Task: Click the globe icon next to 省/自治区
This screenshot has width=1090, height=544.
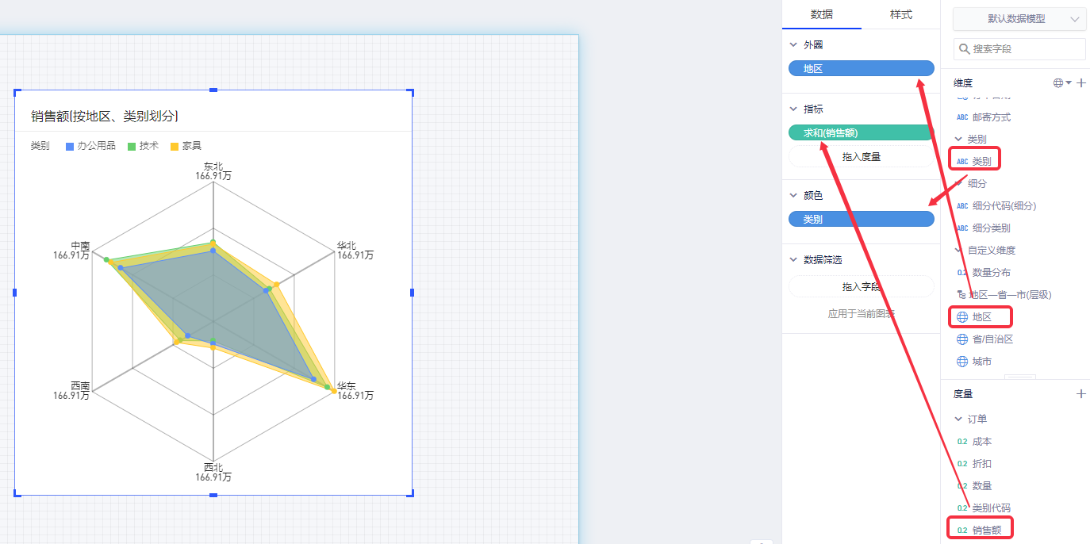Action: pos(962,339)
